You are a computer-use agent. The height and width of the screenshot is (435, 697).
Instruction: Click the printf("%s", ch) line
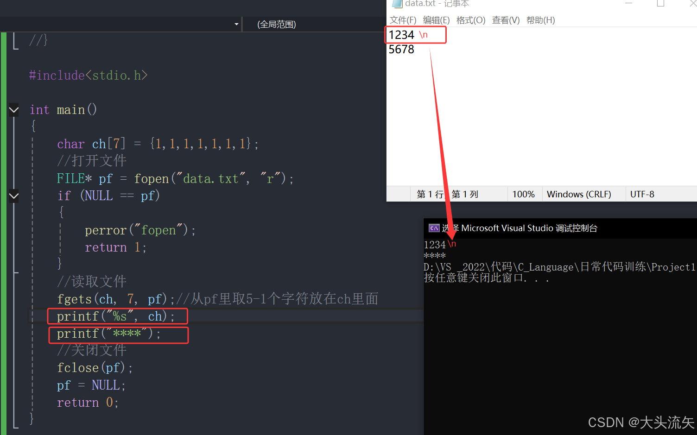click(x=115, y=316)
